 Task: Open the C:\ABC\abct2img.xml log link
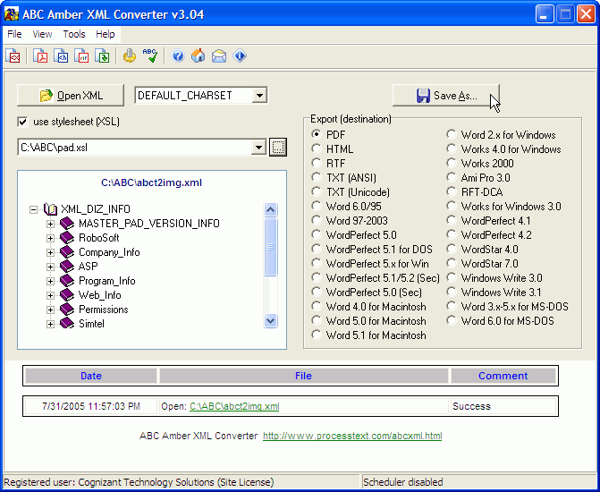[x=234, y=406]
